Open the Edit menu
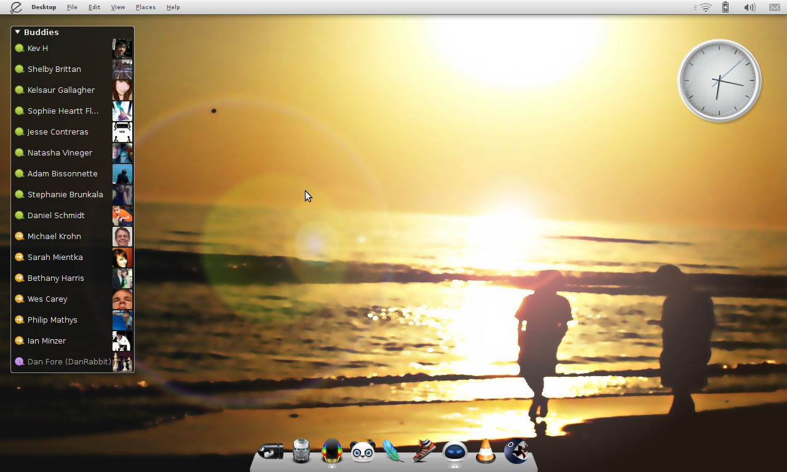 [x=94, y=7]
